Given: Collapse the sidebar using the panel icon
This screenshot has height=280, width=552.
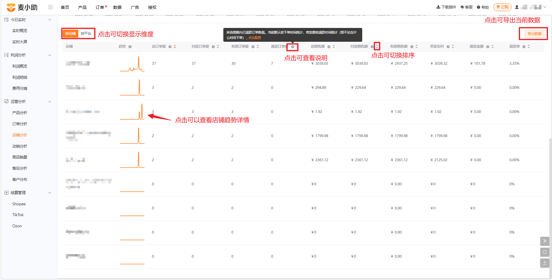Looking at the screenshot, I should tap(51, 7).
